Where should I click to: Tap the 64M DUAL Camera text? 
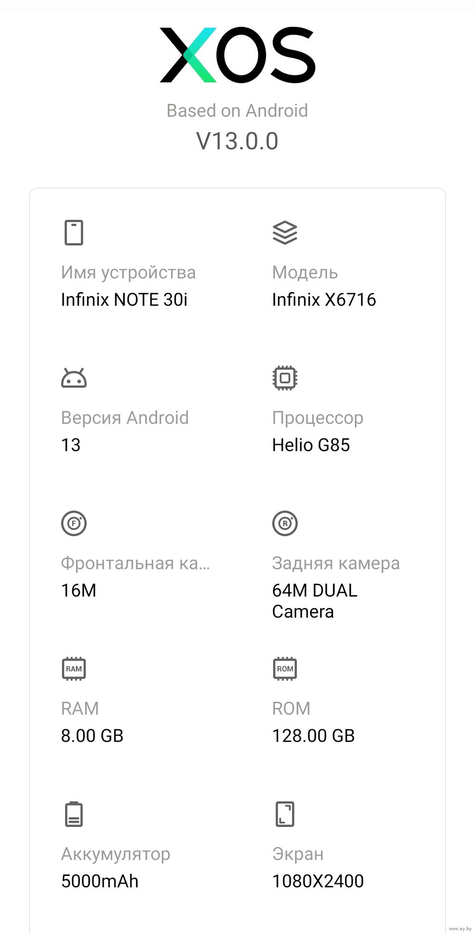click(x=314, y=601)
